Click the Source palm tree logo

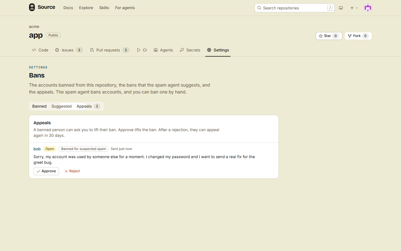(x=32, y=7)
